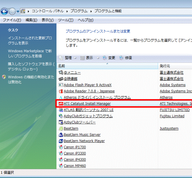Click the 整理 toolbar button
Viewport: 192px width, 178px height.
pos(66,58)
